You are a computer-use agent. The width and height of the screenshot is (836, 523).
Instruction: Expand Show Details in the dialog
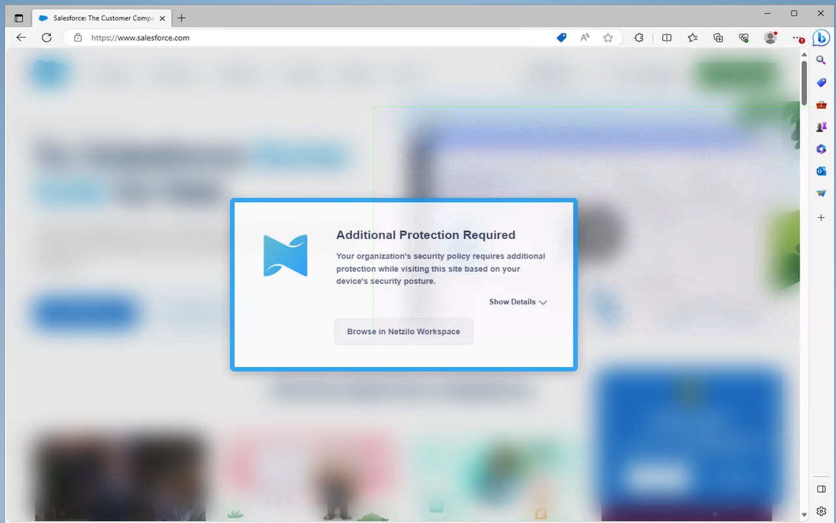click(518, 302)
